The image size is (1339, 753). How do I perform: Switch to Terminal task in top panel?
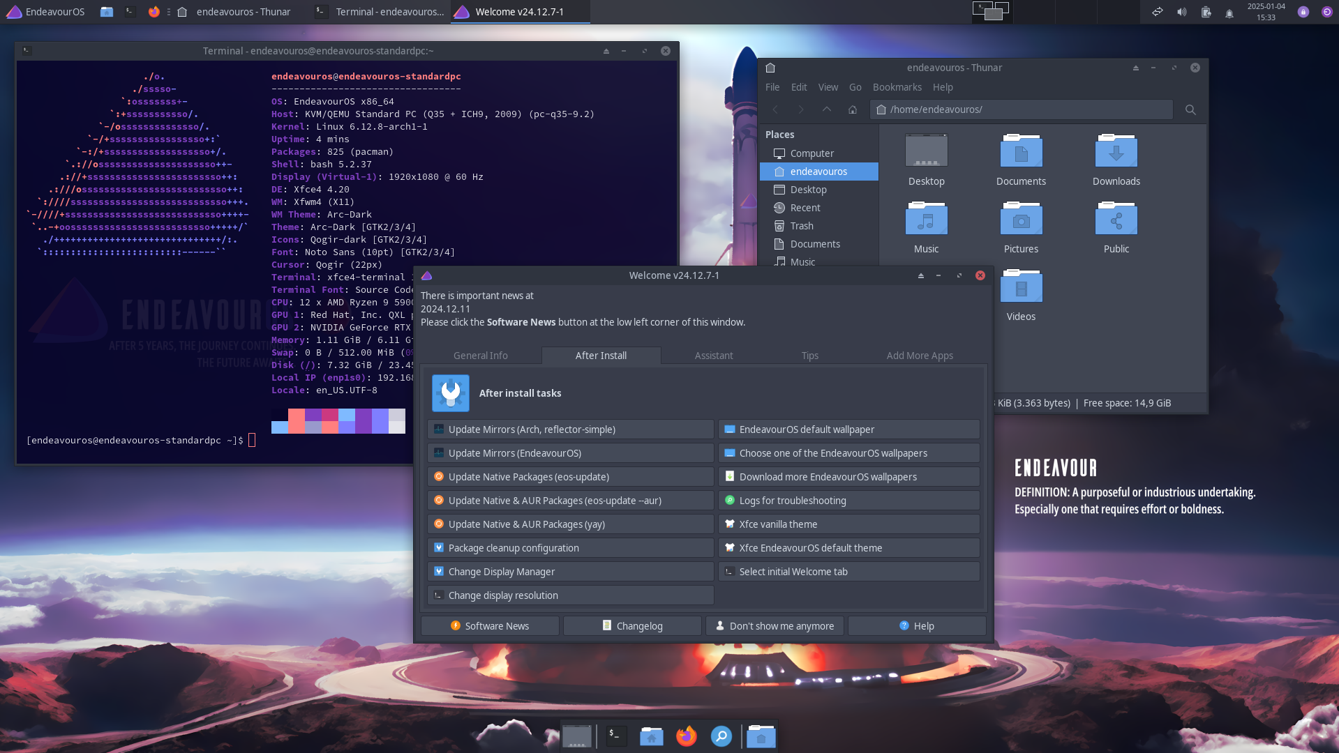[x=380, y=12]
